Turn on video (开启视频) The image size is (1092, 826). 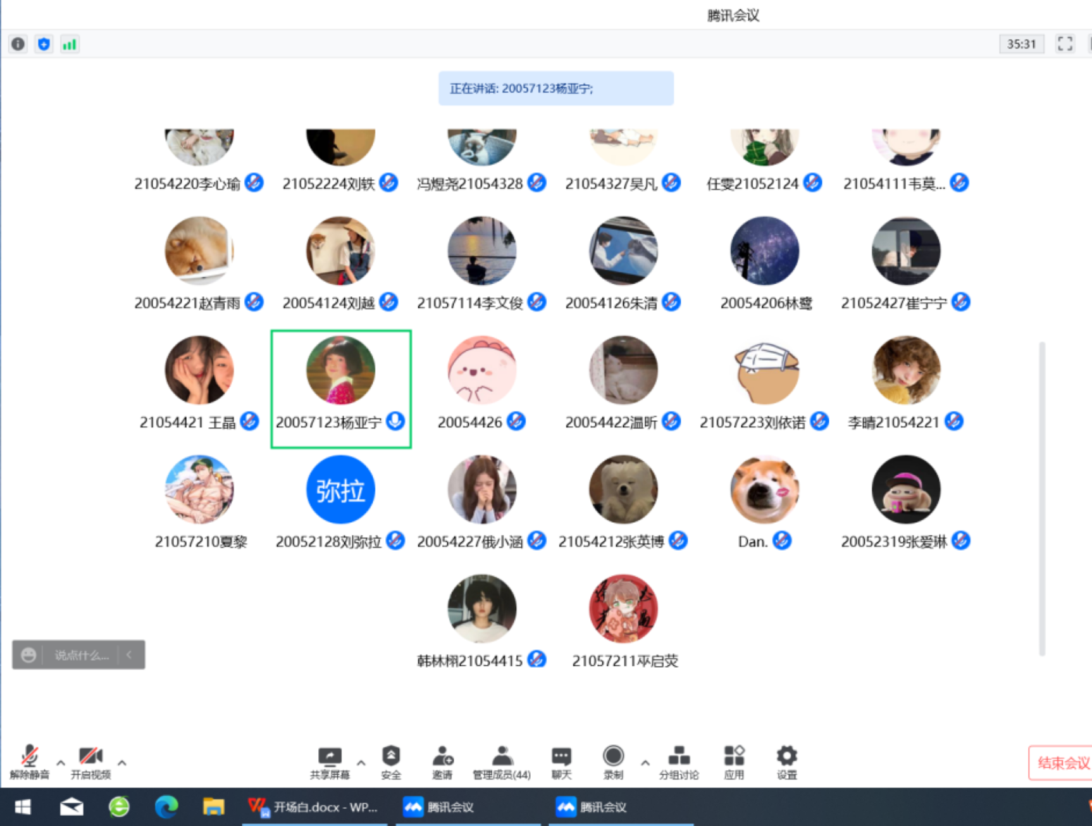(x=90, y=761)
